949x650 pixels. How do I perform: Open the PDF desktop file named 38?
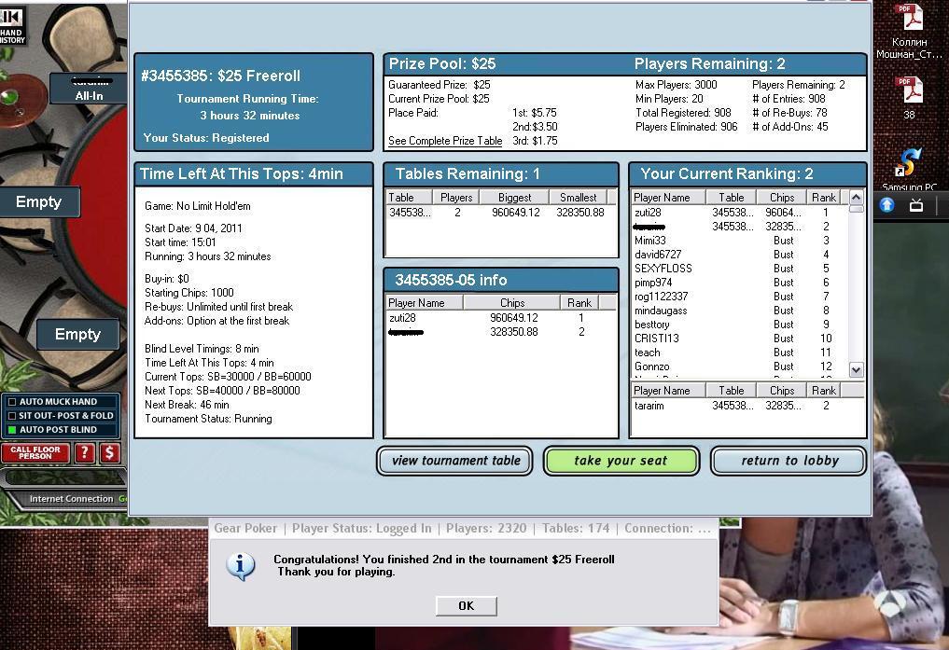[909, 98]
